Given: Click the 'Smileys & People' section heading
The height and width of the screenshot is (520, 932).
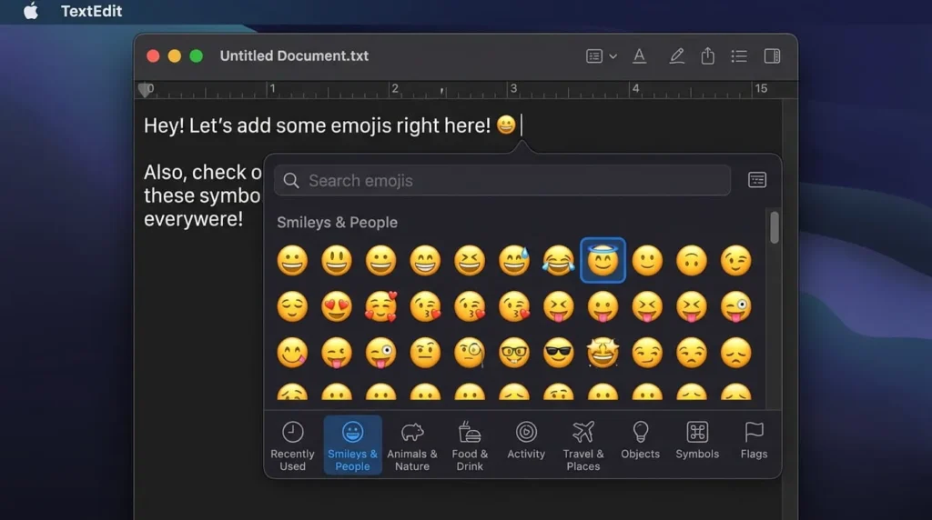Looking at the screenshot, I should point(337,222).
